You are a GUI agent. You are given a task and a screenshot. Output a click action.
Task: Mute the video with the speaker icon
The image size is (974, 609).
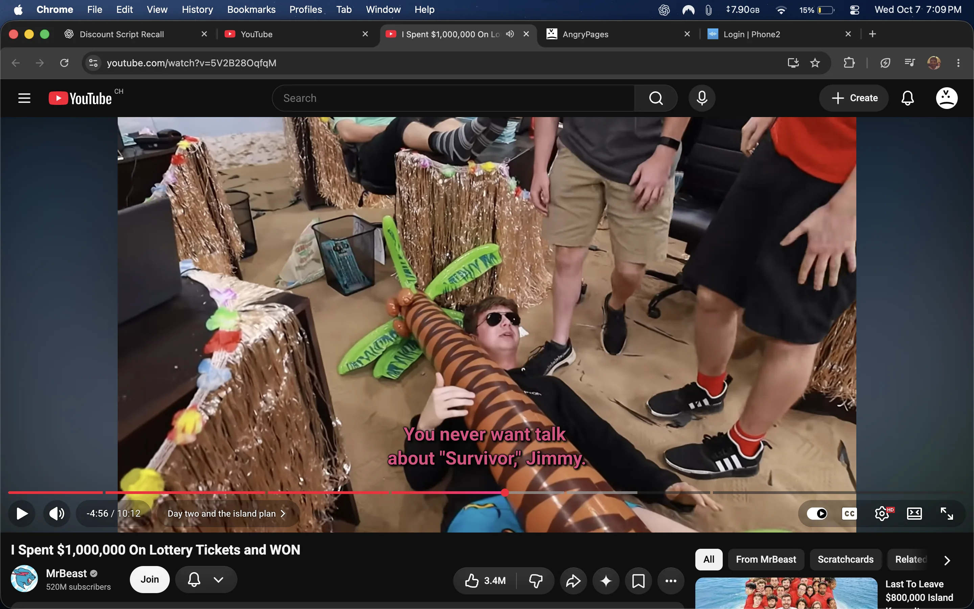tap(57, 514)
